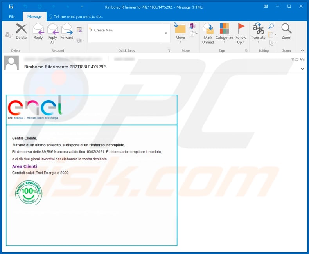
Task: Click 'Gentile Cliente,' greeting text
Action: pyautogui.click(x=24, y=138)
